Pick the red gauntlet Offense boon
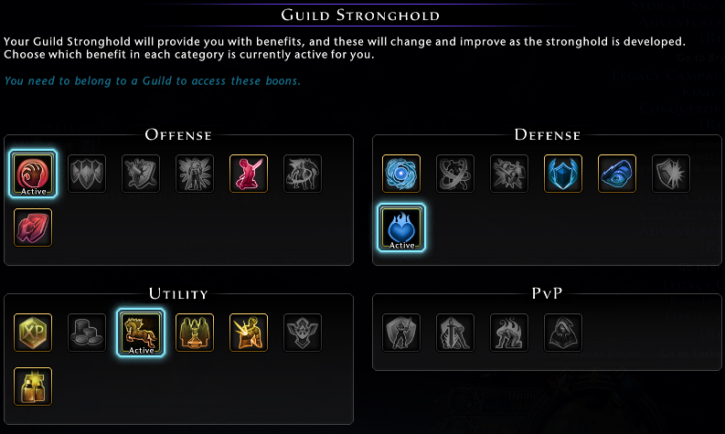 click(x=35, y=228)
